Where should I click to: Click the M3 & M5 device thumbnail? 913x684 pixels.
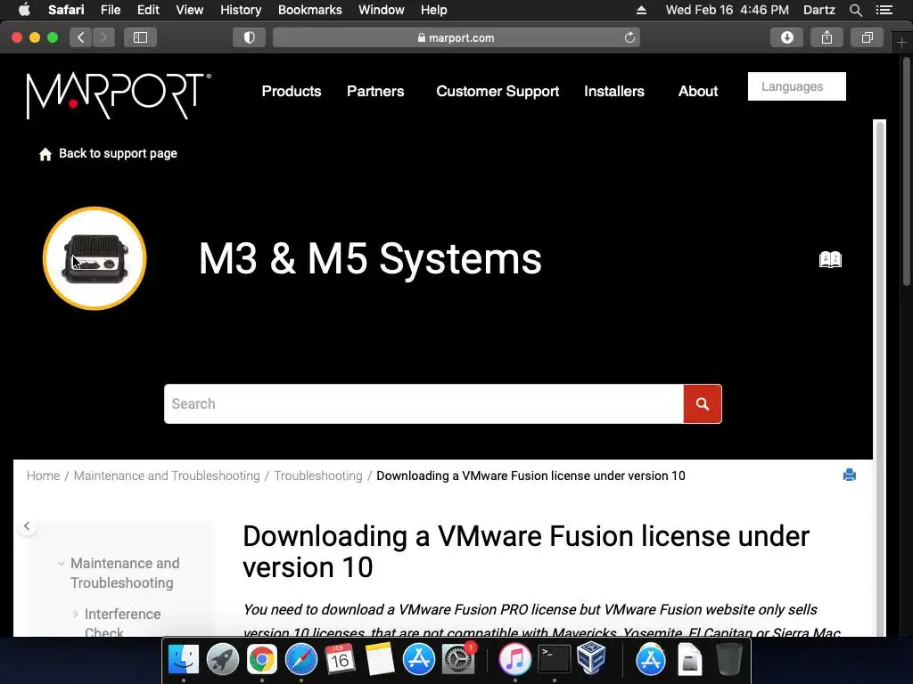pos(95,258)
